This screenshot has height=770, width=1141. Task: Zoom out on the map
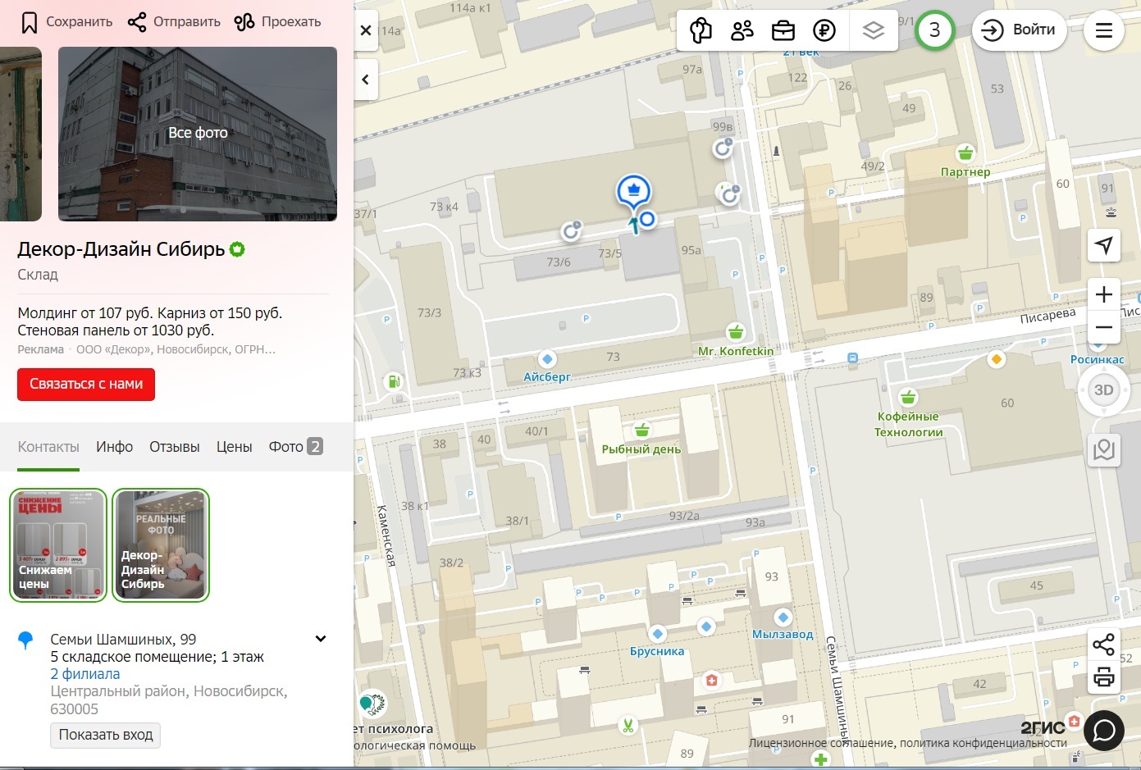pos(1104,328)
